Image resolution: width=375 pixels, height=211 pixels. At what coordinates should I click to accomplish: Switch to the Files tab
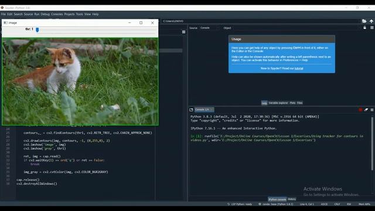[x=299, y=103]
